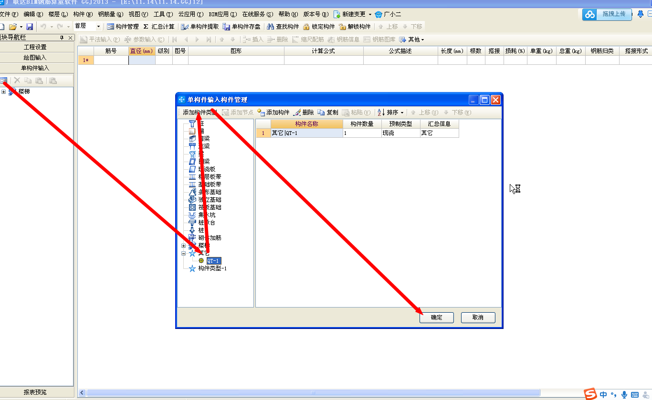Image resolution: width=652 pixels, height=400 pixels.
Task: Click the 添加构件 button in dialog
Action: coord(273,113)
